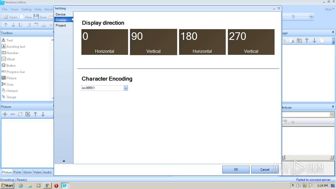Click the refresh picture icon in Picture panel
Screen dimensions: 336x189
tap(20, 114)
